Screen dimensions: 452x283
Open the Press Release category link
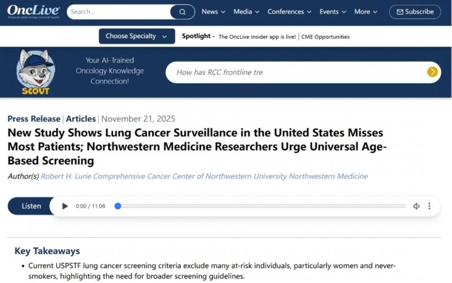[34, 118]
